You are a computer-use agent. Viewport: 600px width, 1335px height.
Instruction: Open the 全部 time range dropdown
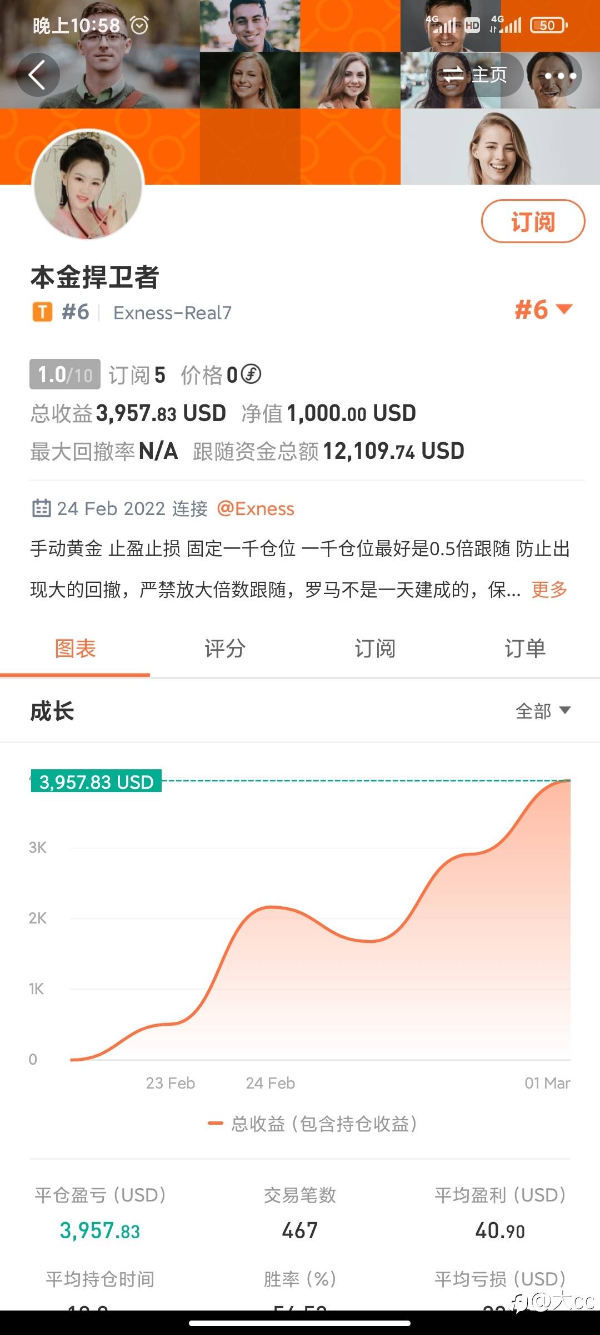click(543, 711)
